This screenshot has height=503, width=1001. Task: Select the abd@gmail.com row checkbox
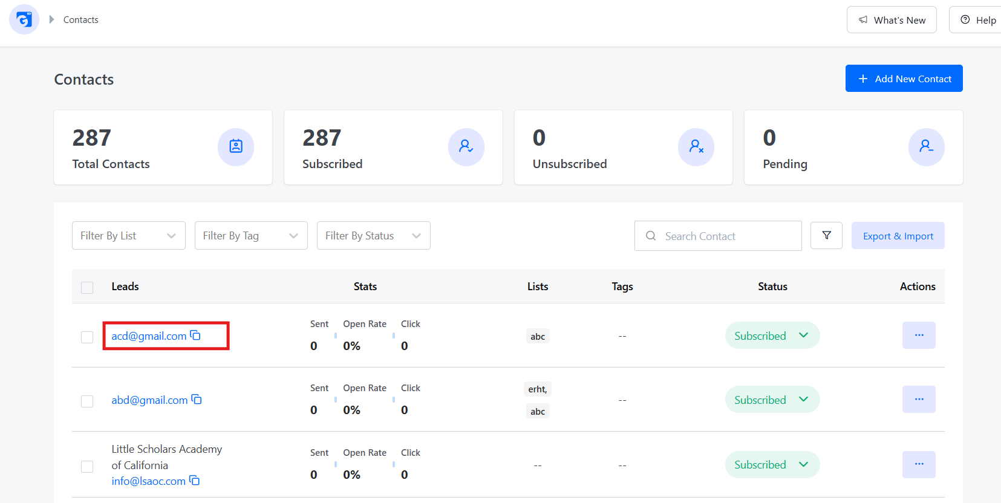pyautogui.click(x=87, y=401)
